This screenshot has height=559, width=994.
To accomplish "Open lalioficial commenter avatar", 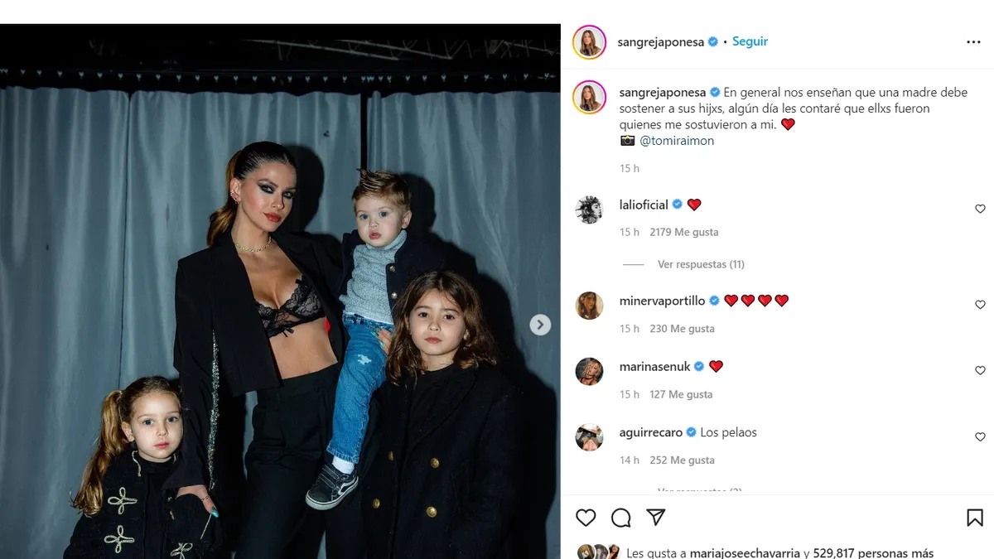I will coord(589,210).
